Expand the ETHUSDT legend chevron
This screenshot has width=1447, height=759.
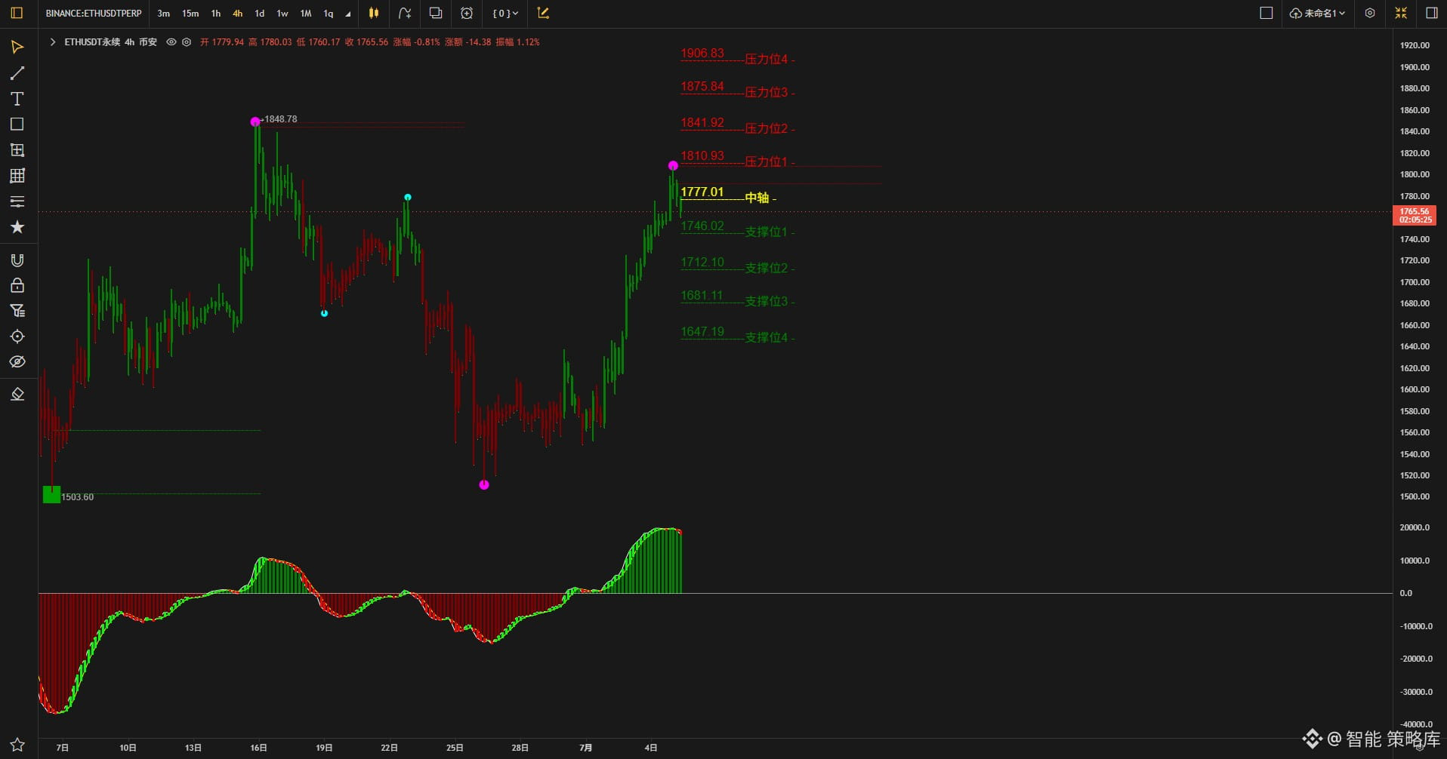[x=52, y=42]
